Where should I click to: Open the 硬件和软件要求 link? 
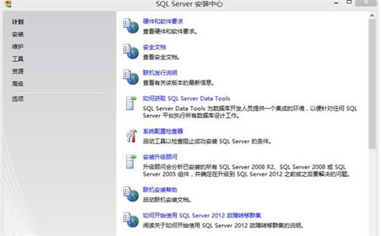tap(163, 22)
